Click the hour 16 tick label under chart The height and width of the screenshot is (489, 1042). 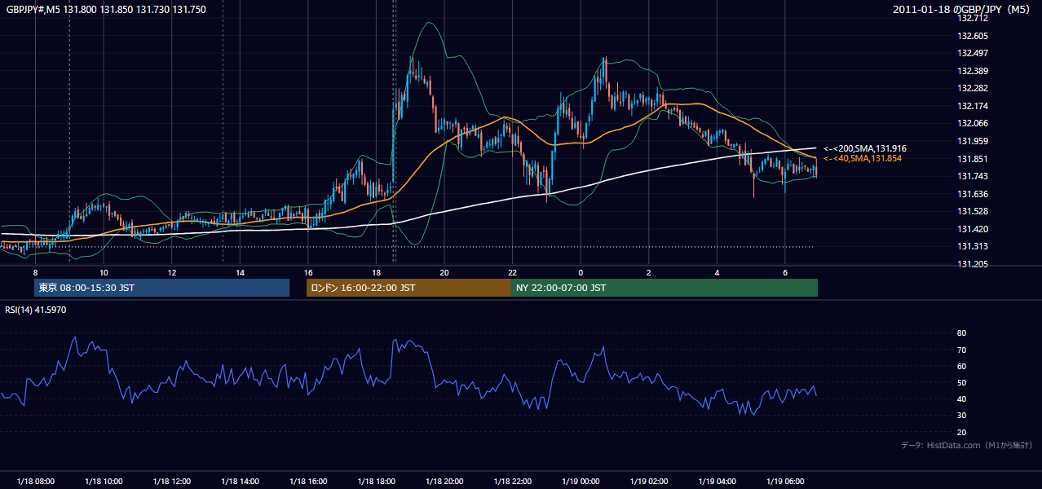pos(308,272)
